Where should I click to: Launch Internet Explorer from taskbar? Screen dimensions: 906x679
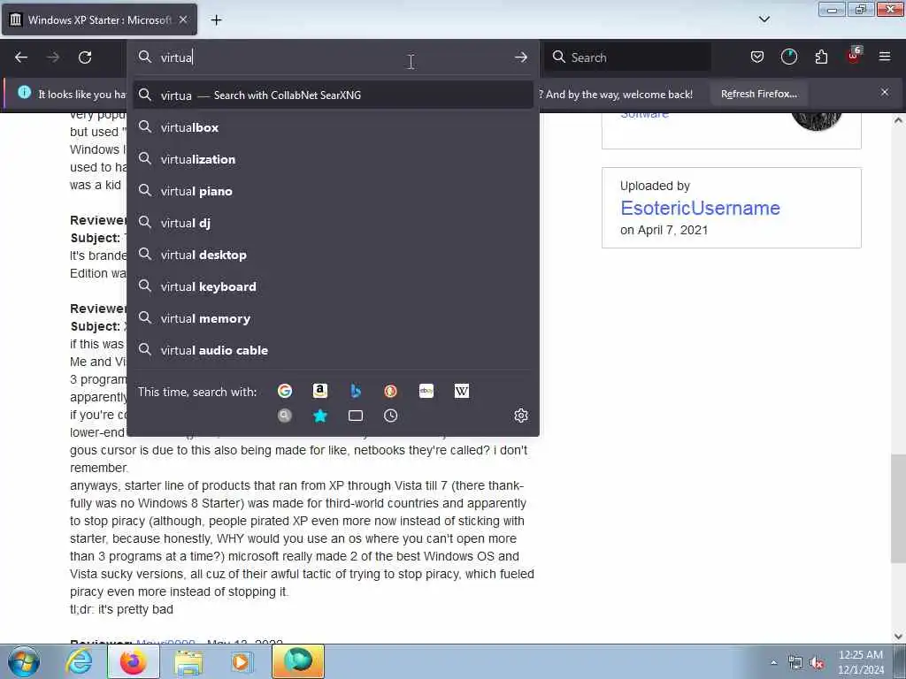point(79,661)
